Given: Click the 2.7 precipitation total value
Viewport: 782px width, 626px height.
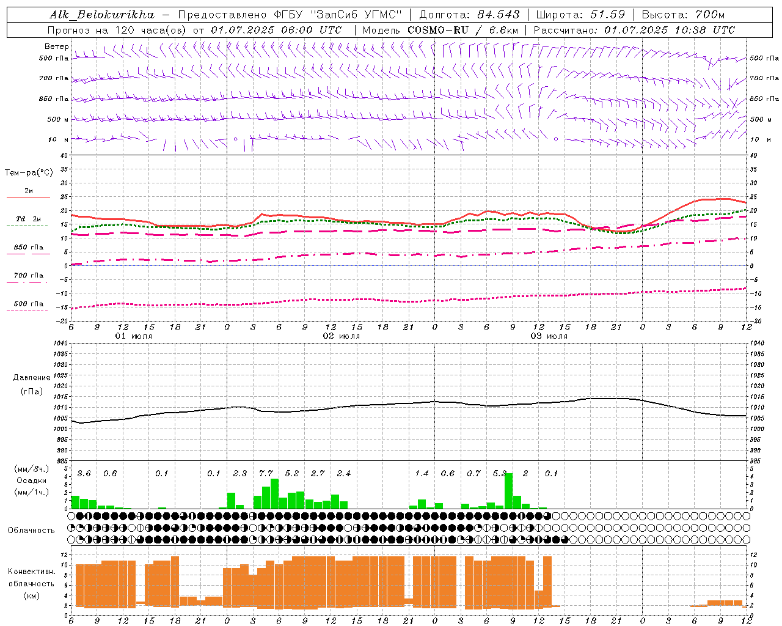Looking at the screenshot, I should 318,474.
